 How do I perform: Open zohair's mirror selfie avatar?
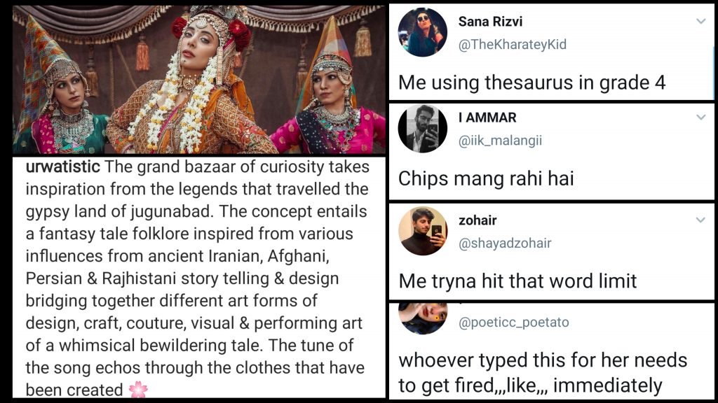click(423, 231)
